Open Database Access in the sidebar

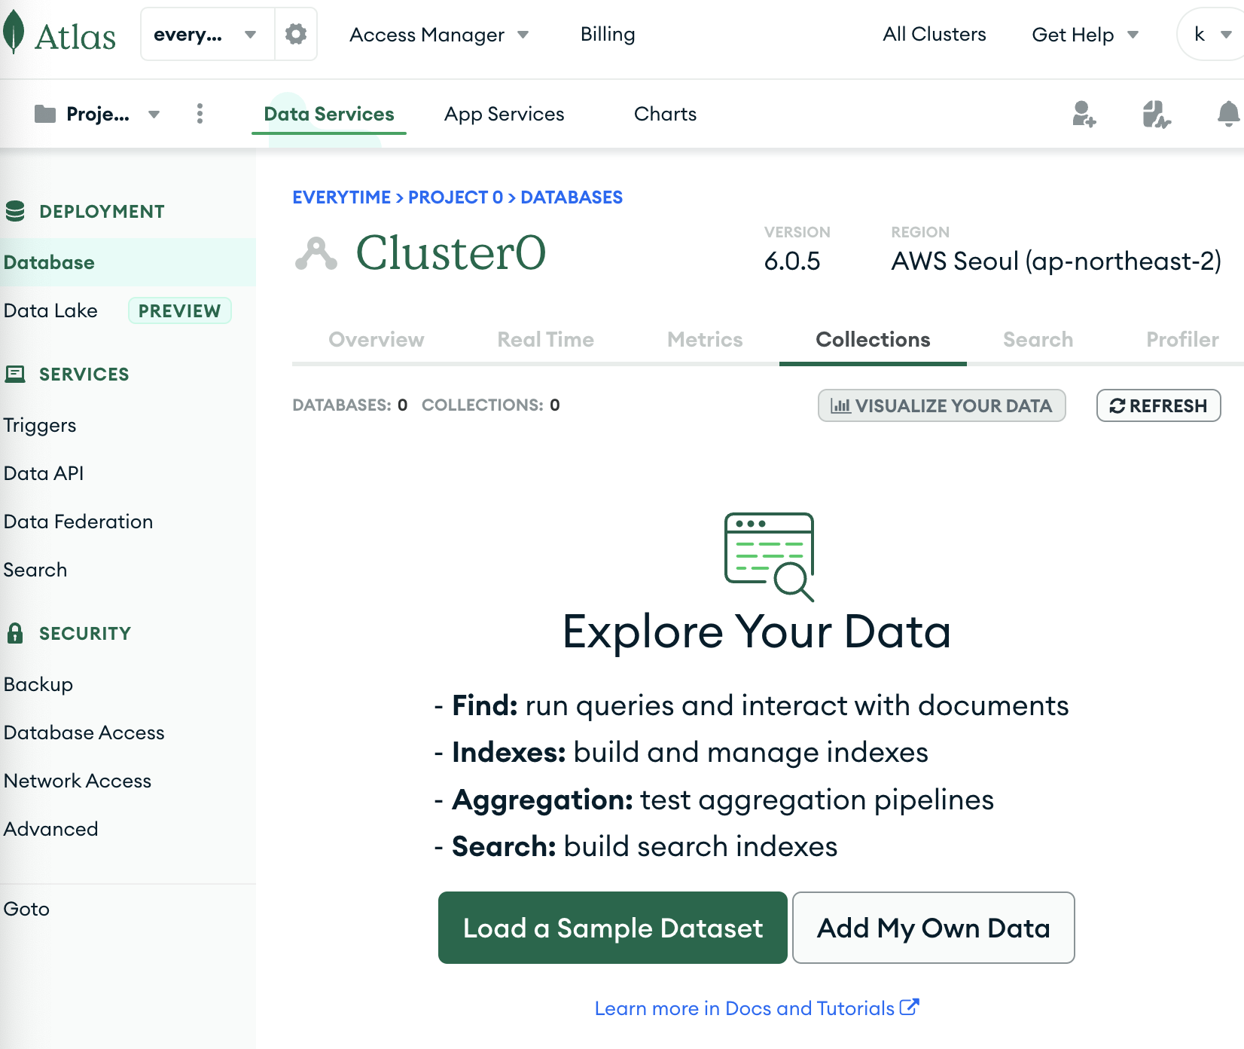[x=84, y=732]
